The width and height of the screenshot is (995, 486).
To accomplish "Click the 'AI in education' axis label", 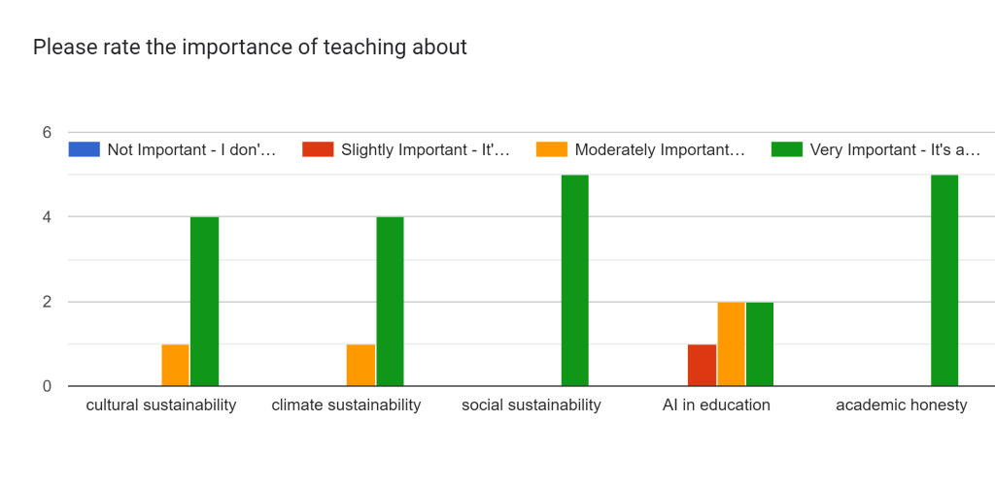I will 716,405.
